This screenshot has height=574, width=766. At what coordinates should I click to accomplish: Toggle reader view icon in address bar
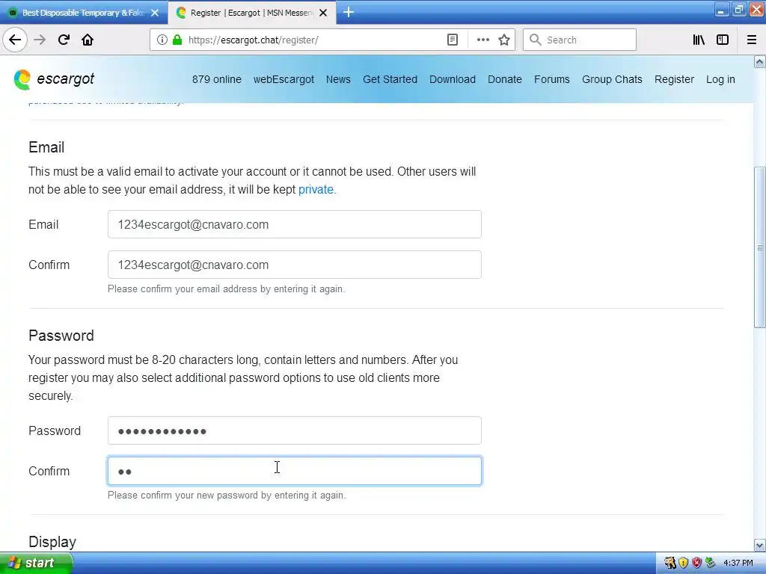click(x=453, y=40)
